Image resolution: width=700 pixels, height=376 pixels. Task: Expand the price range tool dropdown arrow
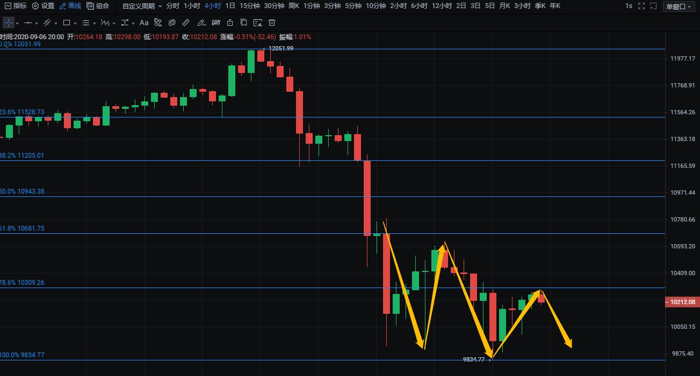point(133,24)
